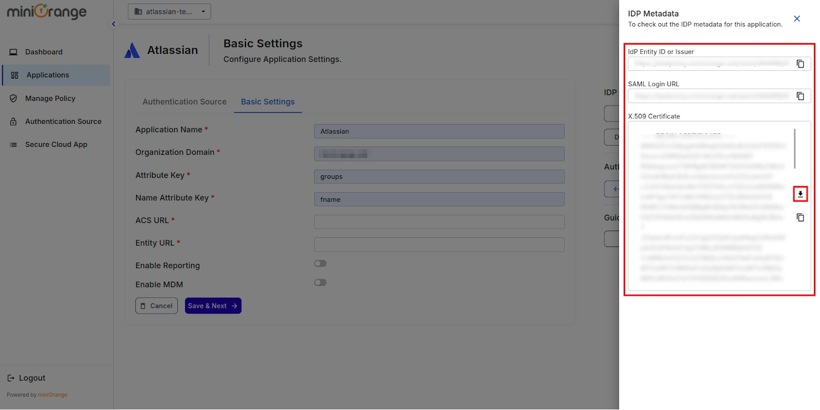Click the certificate box scrollbar
820x410 pixels.
[794, 149]
